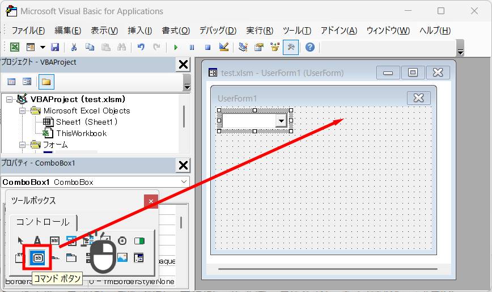Image resolution: width=492 pixels, height=292 pixels.
Task: Select Sheet1 (Sheet1) in project tree
Action: click(x=86, y=122)
